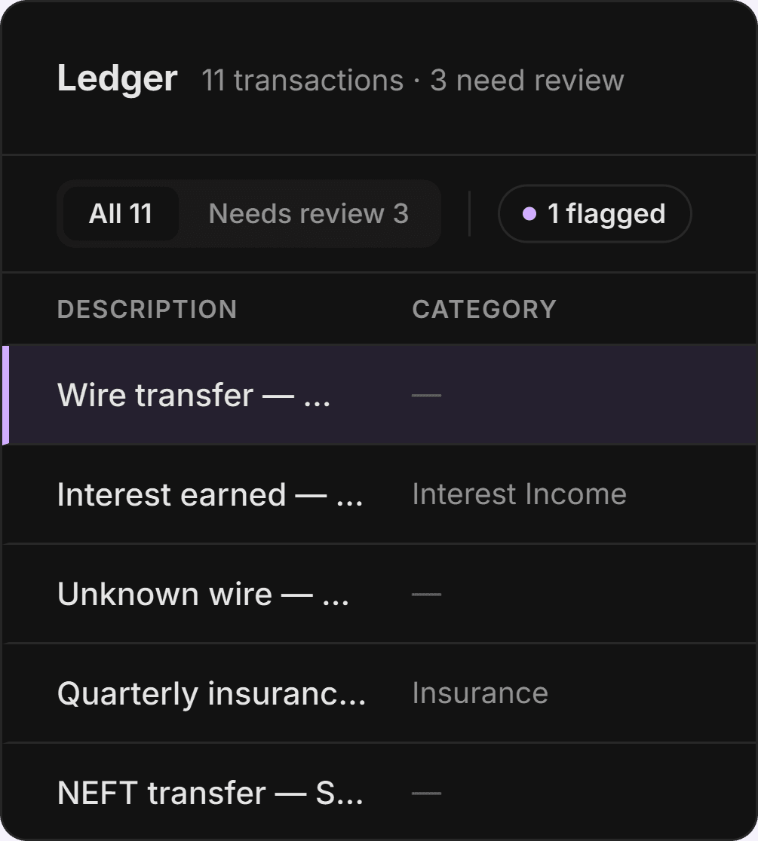Switch to the Needs review 3 tab
This screenshot has width=758, height=841.
point(308,213)
